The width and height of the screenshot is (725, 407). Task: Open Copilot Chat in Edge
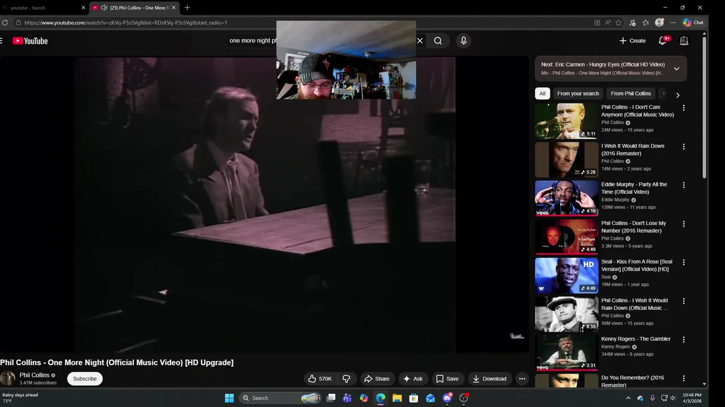tap(693, 23)
